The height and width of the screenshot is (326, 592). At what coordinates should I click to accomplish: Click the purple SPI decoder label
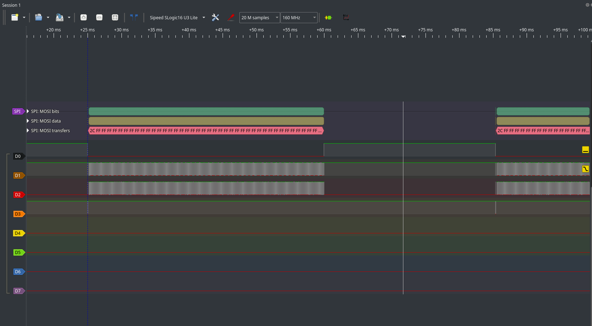click(18, 111)
